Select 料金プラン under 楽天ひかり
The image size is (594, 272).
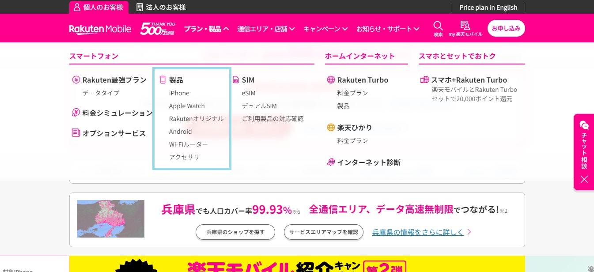pos(352,141)
